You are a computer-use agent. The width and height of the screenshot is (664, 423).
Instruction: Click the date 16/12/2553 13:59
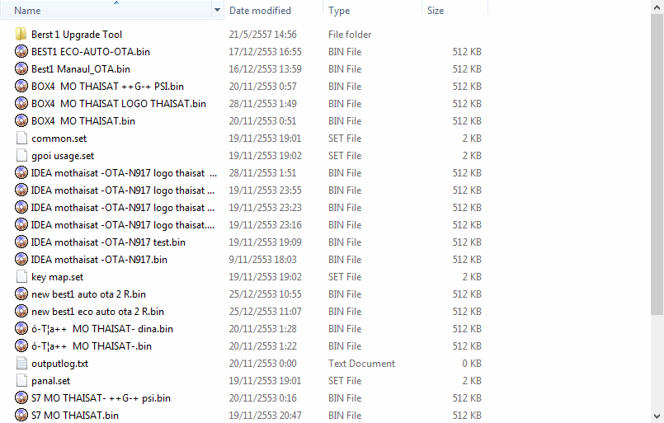click(265, 69)
